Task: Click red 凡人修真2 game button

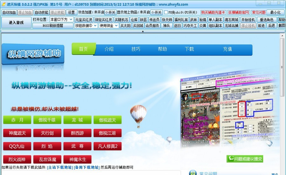Action: pos(107,146)
